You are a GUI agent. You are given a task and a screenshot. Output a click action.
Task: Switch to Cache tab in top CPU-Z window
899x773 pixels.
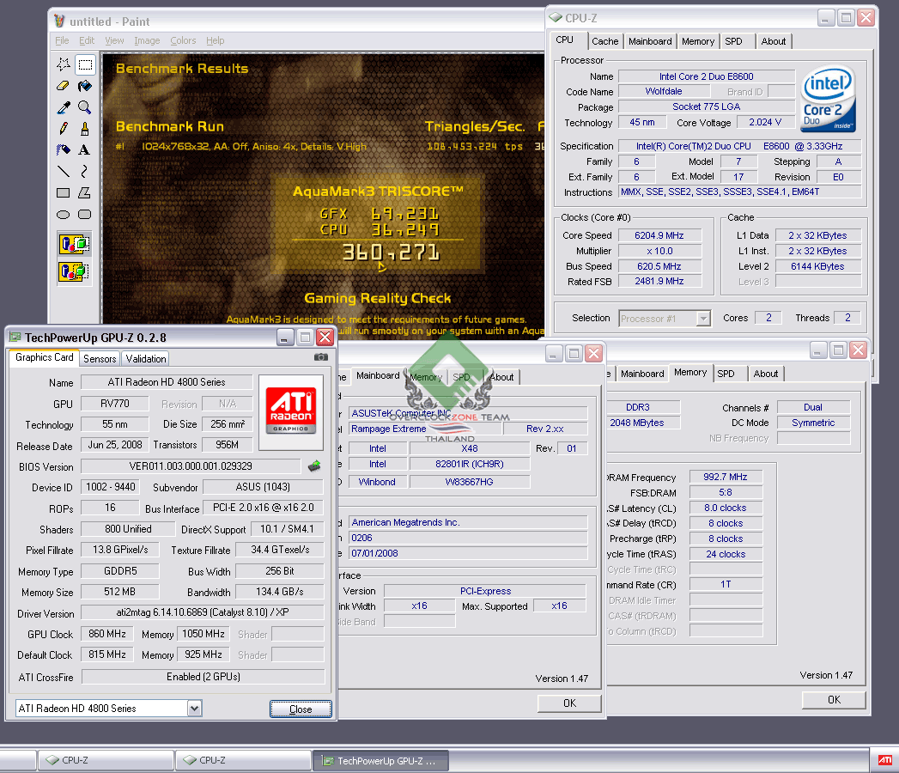coord(604,41)
